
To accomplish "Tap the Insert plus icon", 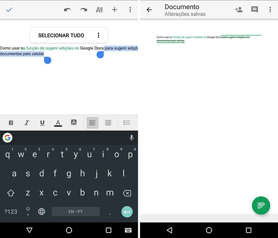I will click(114, 9).
